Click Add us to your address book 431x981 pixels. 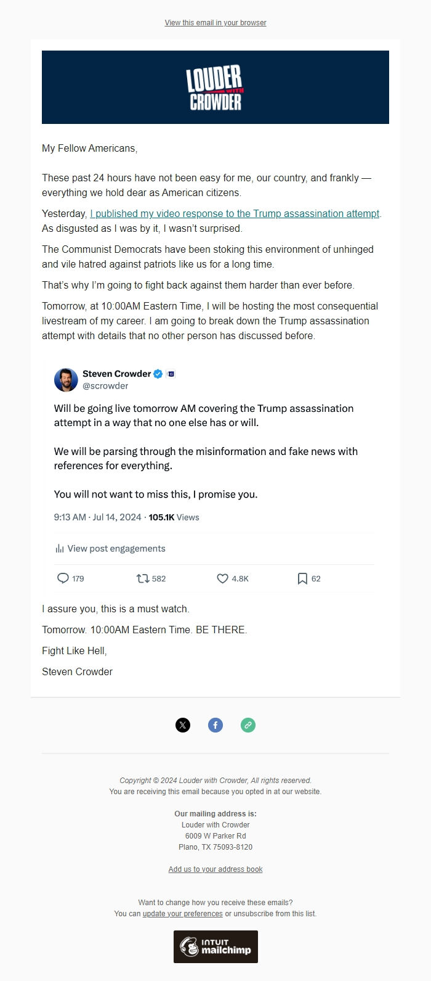216,869
